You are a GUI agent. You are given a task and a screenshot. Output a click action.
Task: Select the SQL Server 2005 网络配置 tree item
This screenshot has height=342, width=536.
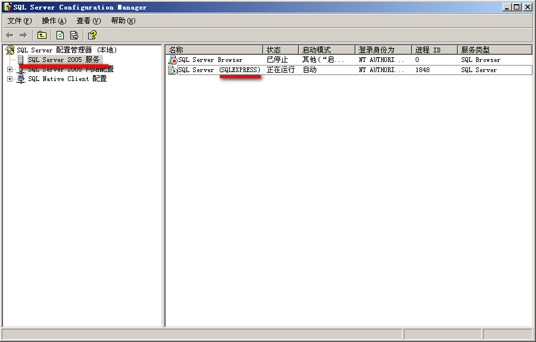point(71,70)
